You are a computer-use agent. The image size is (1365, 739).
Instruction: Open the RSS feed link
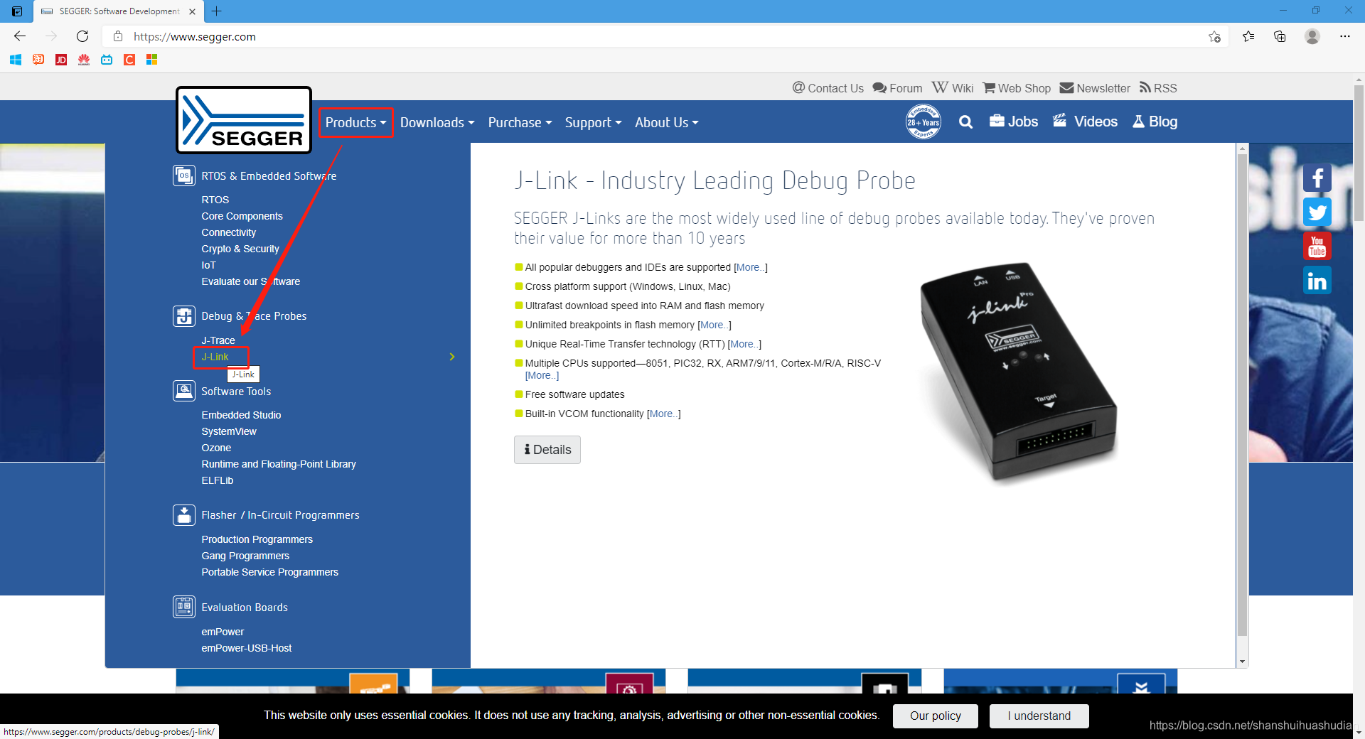(1158, 88)
